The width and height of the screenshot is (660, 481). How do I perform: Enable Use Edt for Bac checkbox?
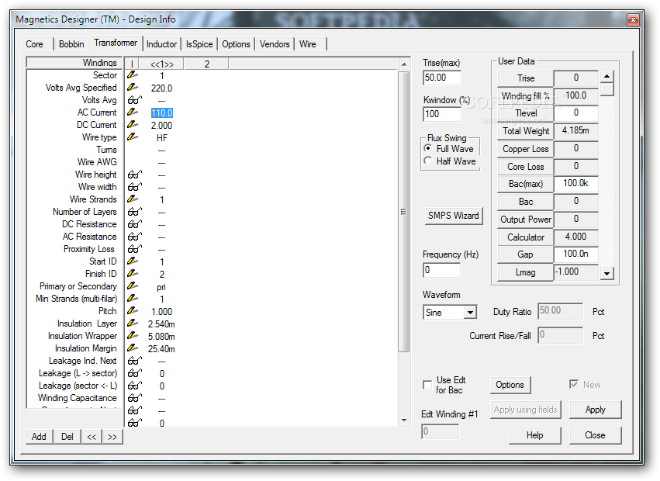[427, 385]
